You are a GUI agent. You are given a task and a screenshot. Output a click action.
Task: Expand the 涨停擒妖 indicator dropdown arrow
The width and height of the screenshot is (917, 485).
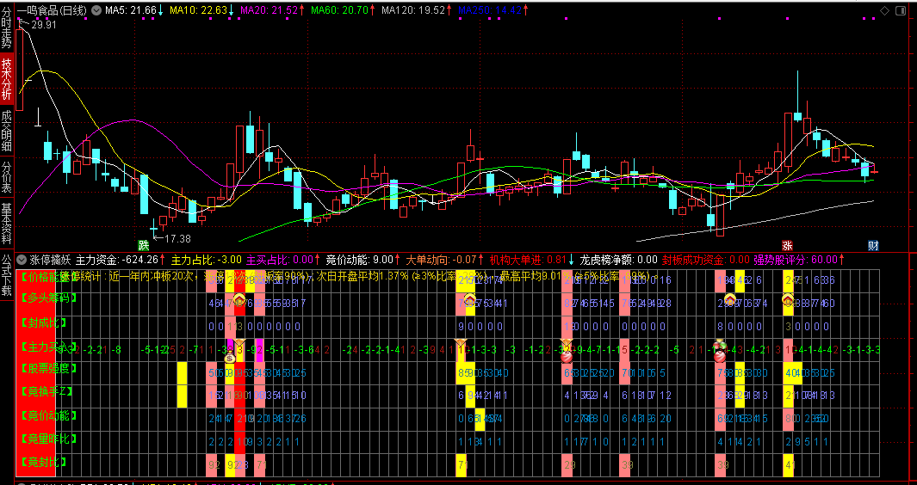pos(22,259)
